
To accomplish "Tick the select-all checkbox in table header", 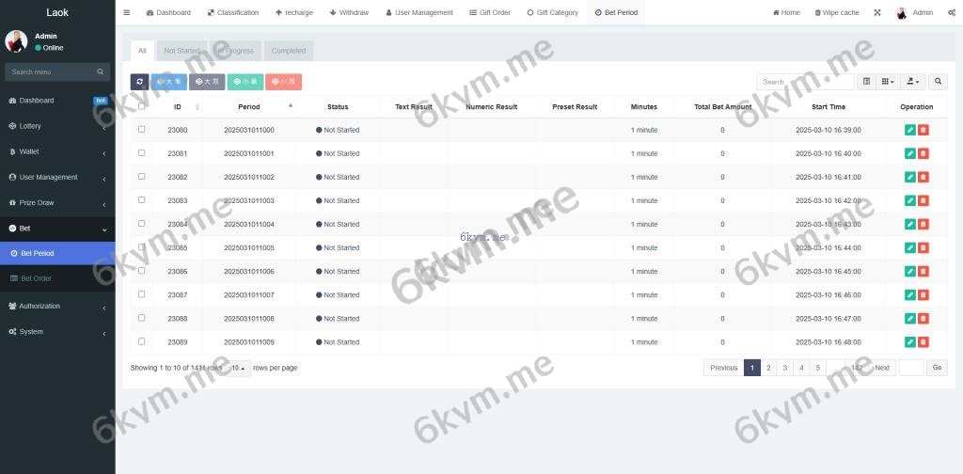I will (x=142, y=106).
